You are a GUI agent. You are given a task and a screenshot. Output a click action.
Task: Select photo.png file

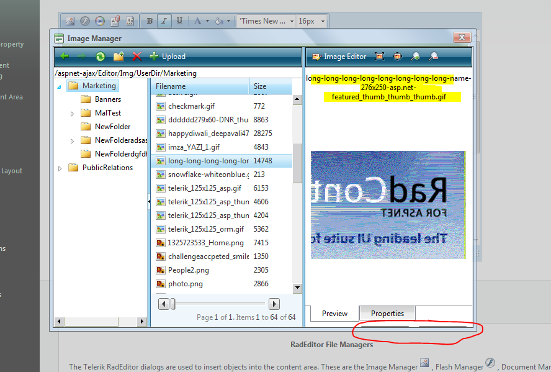[222, 284]
